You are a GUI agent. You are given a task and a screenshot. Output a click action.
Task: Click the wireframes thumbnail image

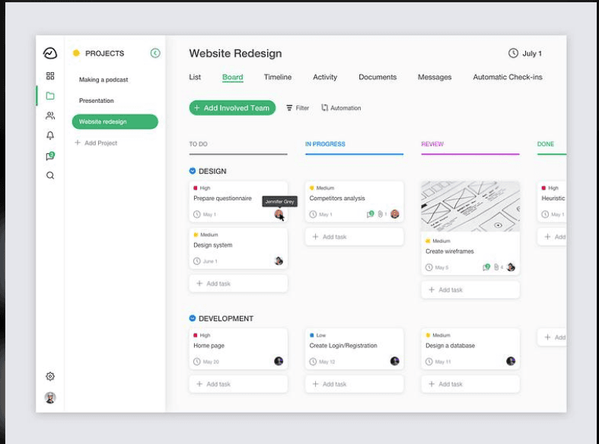[x=470, y=206]
